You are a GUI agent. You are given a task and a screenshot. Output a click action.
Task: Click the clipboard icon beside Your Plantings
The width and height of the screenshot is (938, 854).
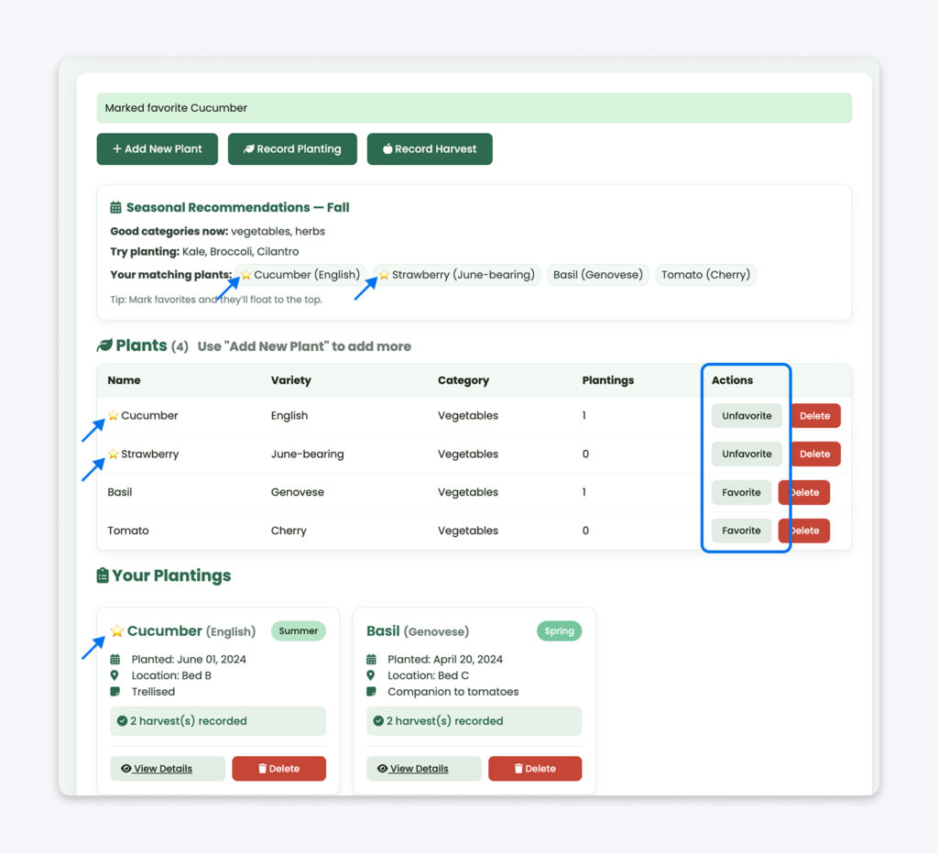click(x=104, y=576)
